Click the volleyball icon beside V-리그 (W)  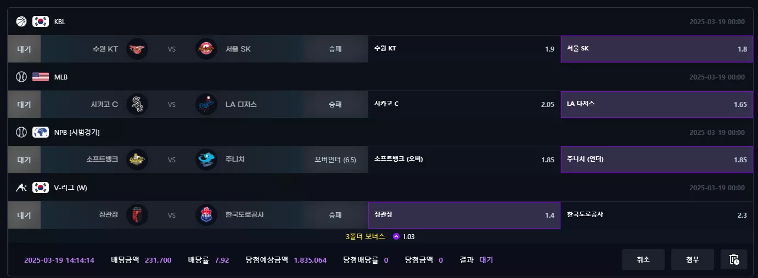pos(21,188)
